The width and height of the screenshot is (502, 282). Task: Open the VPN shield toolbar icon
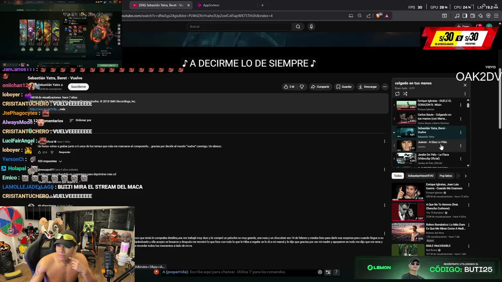point(488,16)
